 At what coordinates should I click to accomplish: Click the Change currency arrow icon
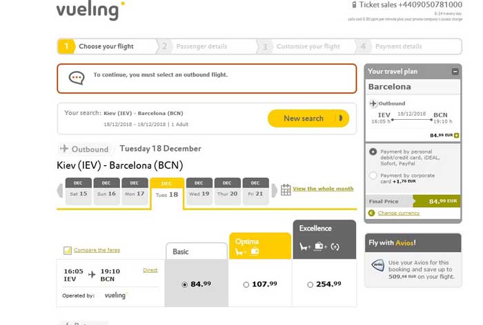(371, 213)
